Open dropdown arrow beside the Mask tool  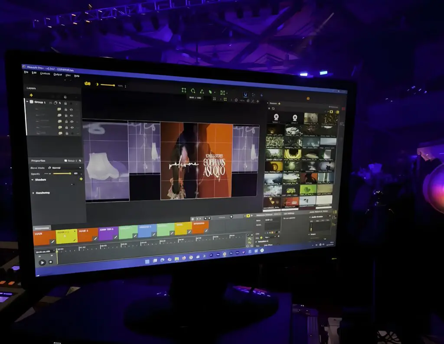215,92
